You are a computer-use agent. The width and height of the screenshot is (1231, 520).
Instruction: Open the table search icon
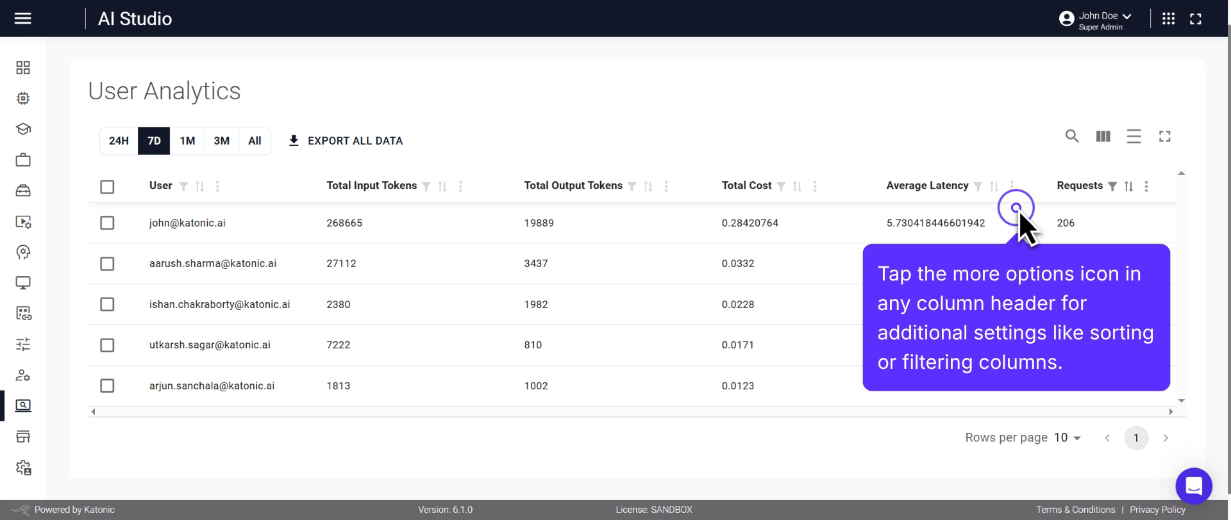click(1072, 136)
